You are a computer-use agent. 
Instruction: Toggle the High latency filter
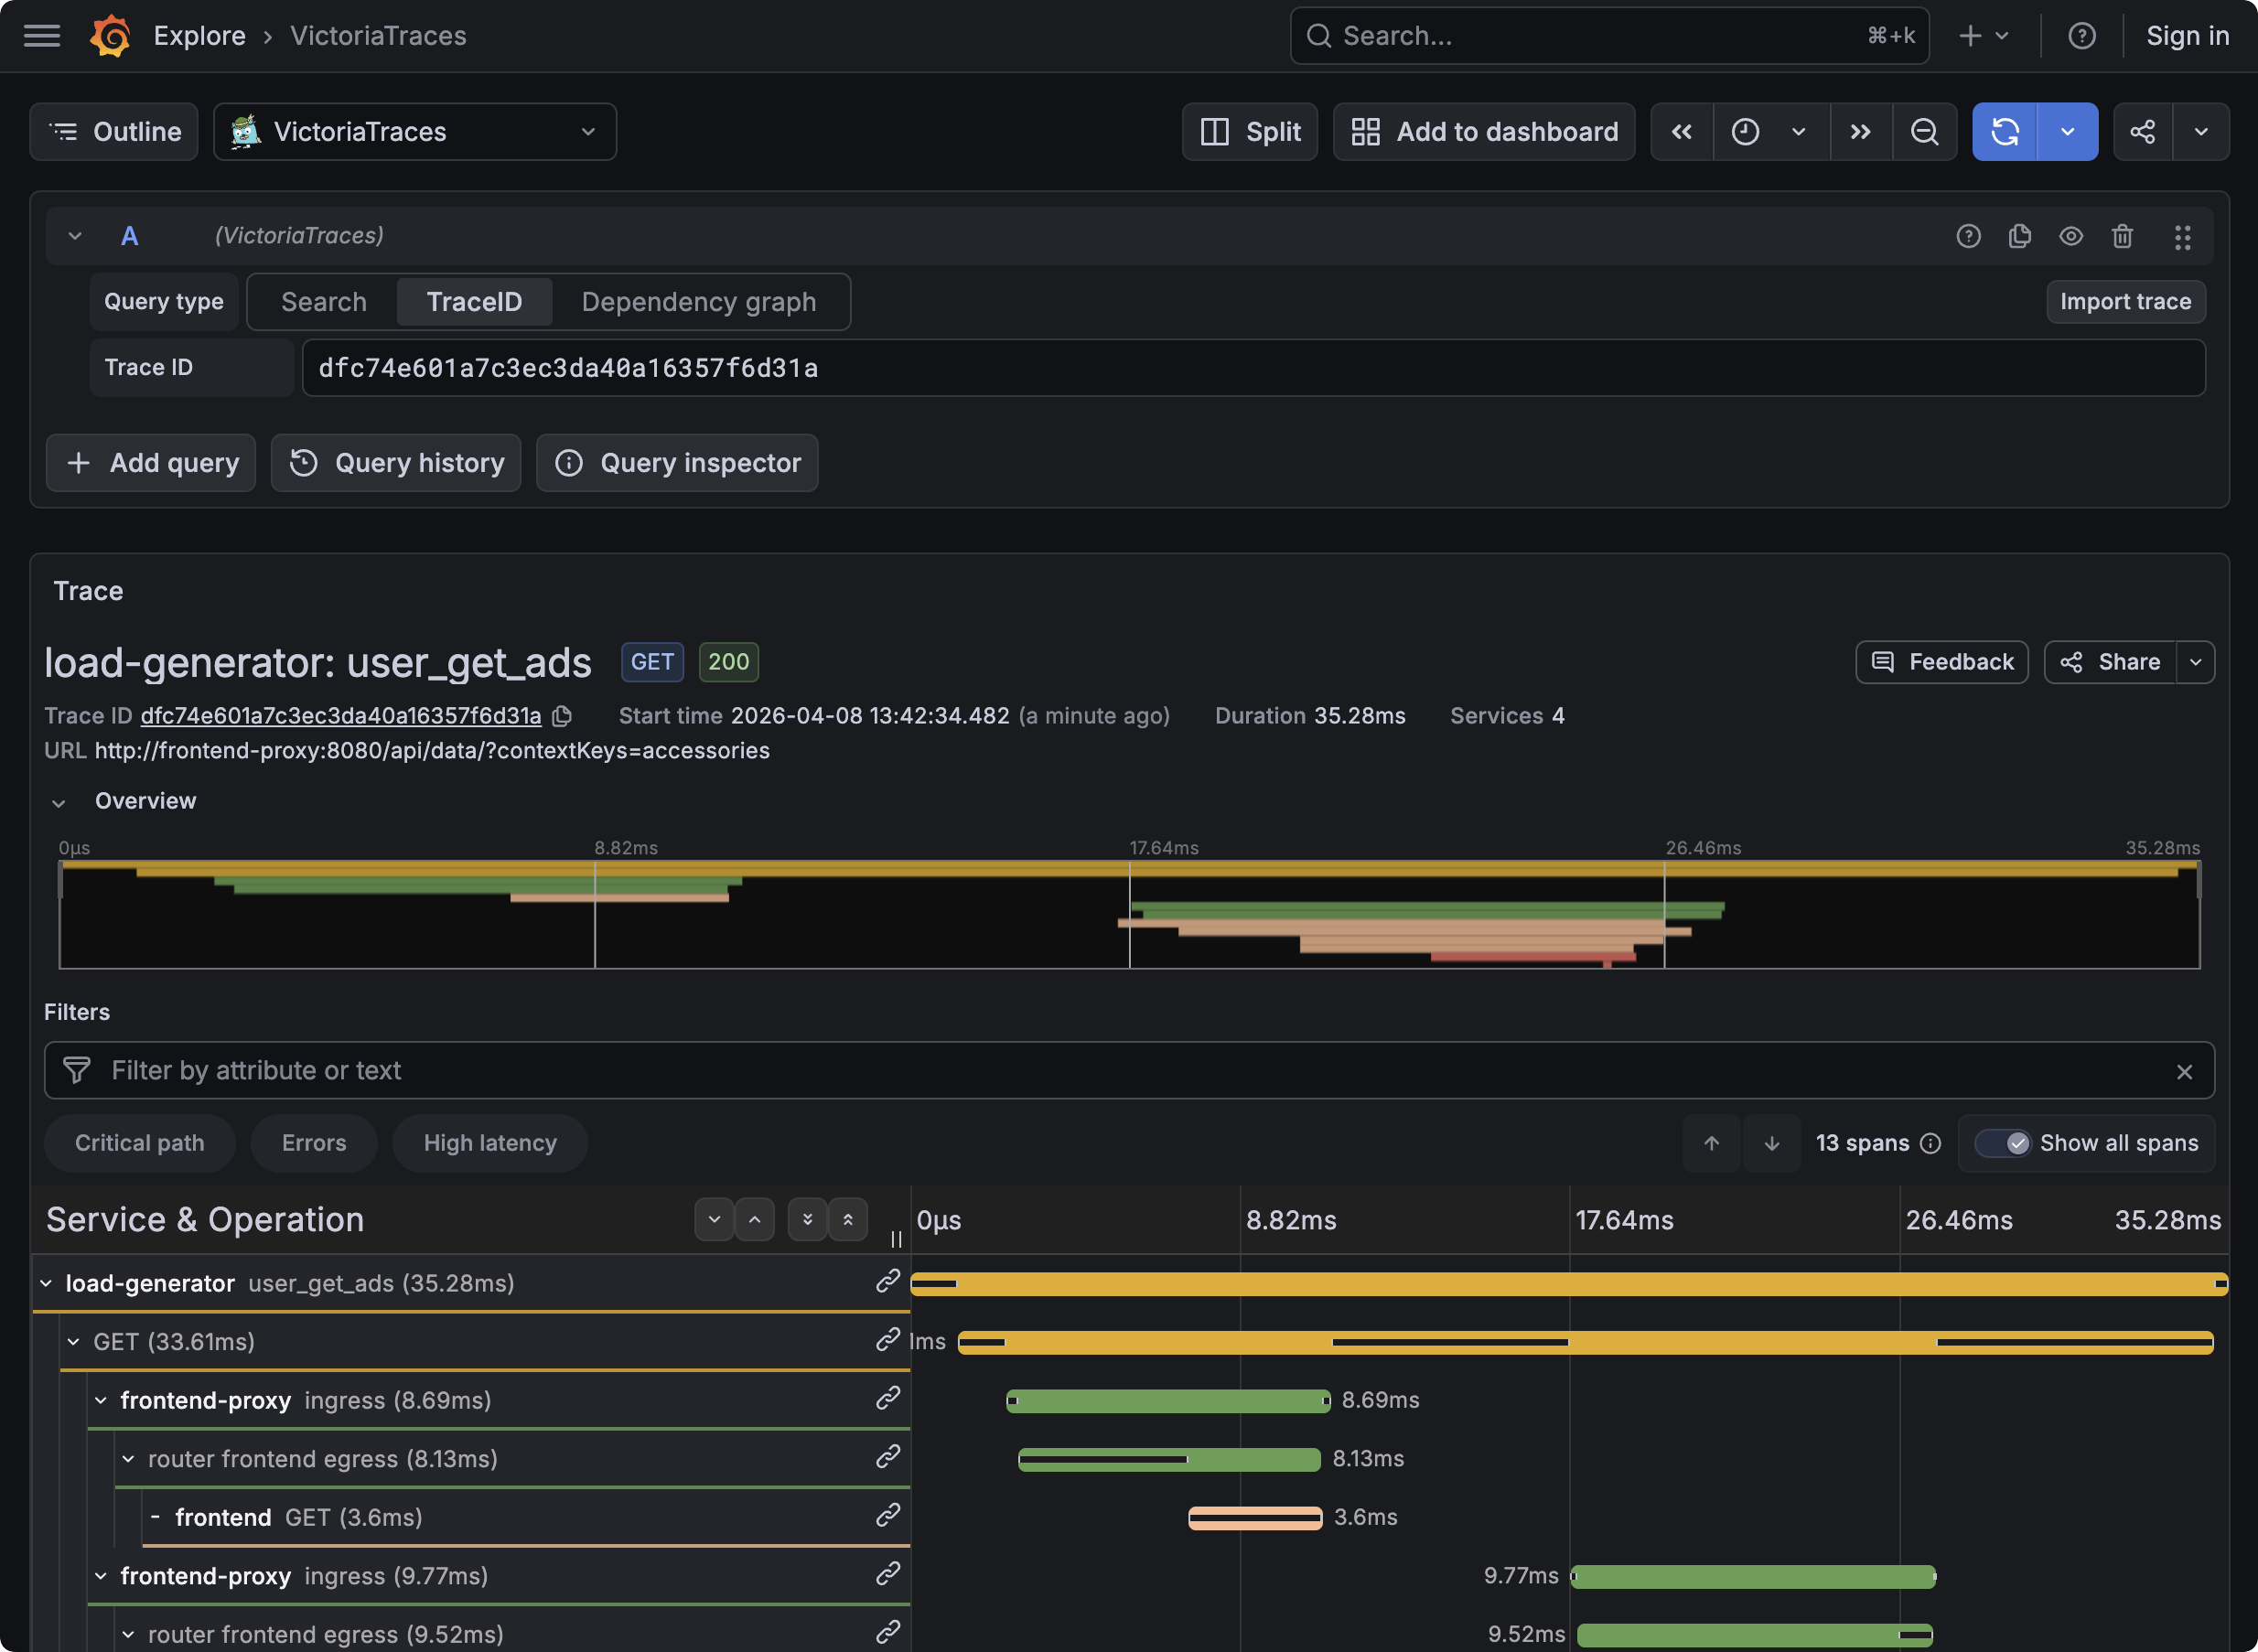pyautogui.click(x=490, y=1143)
